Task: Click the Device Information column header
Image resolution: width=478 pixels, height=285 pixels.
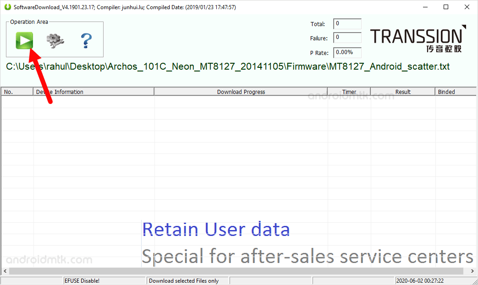Action: [x=60, y=91]
